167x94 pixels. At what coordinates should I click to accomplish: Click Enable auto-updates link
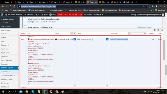[x=144, y=27]
